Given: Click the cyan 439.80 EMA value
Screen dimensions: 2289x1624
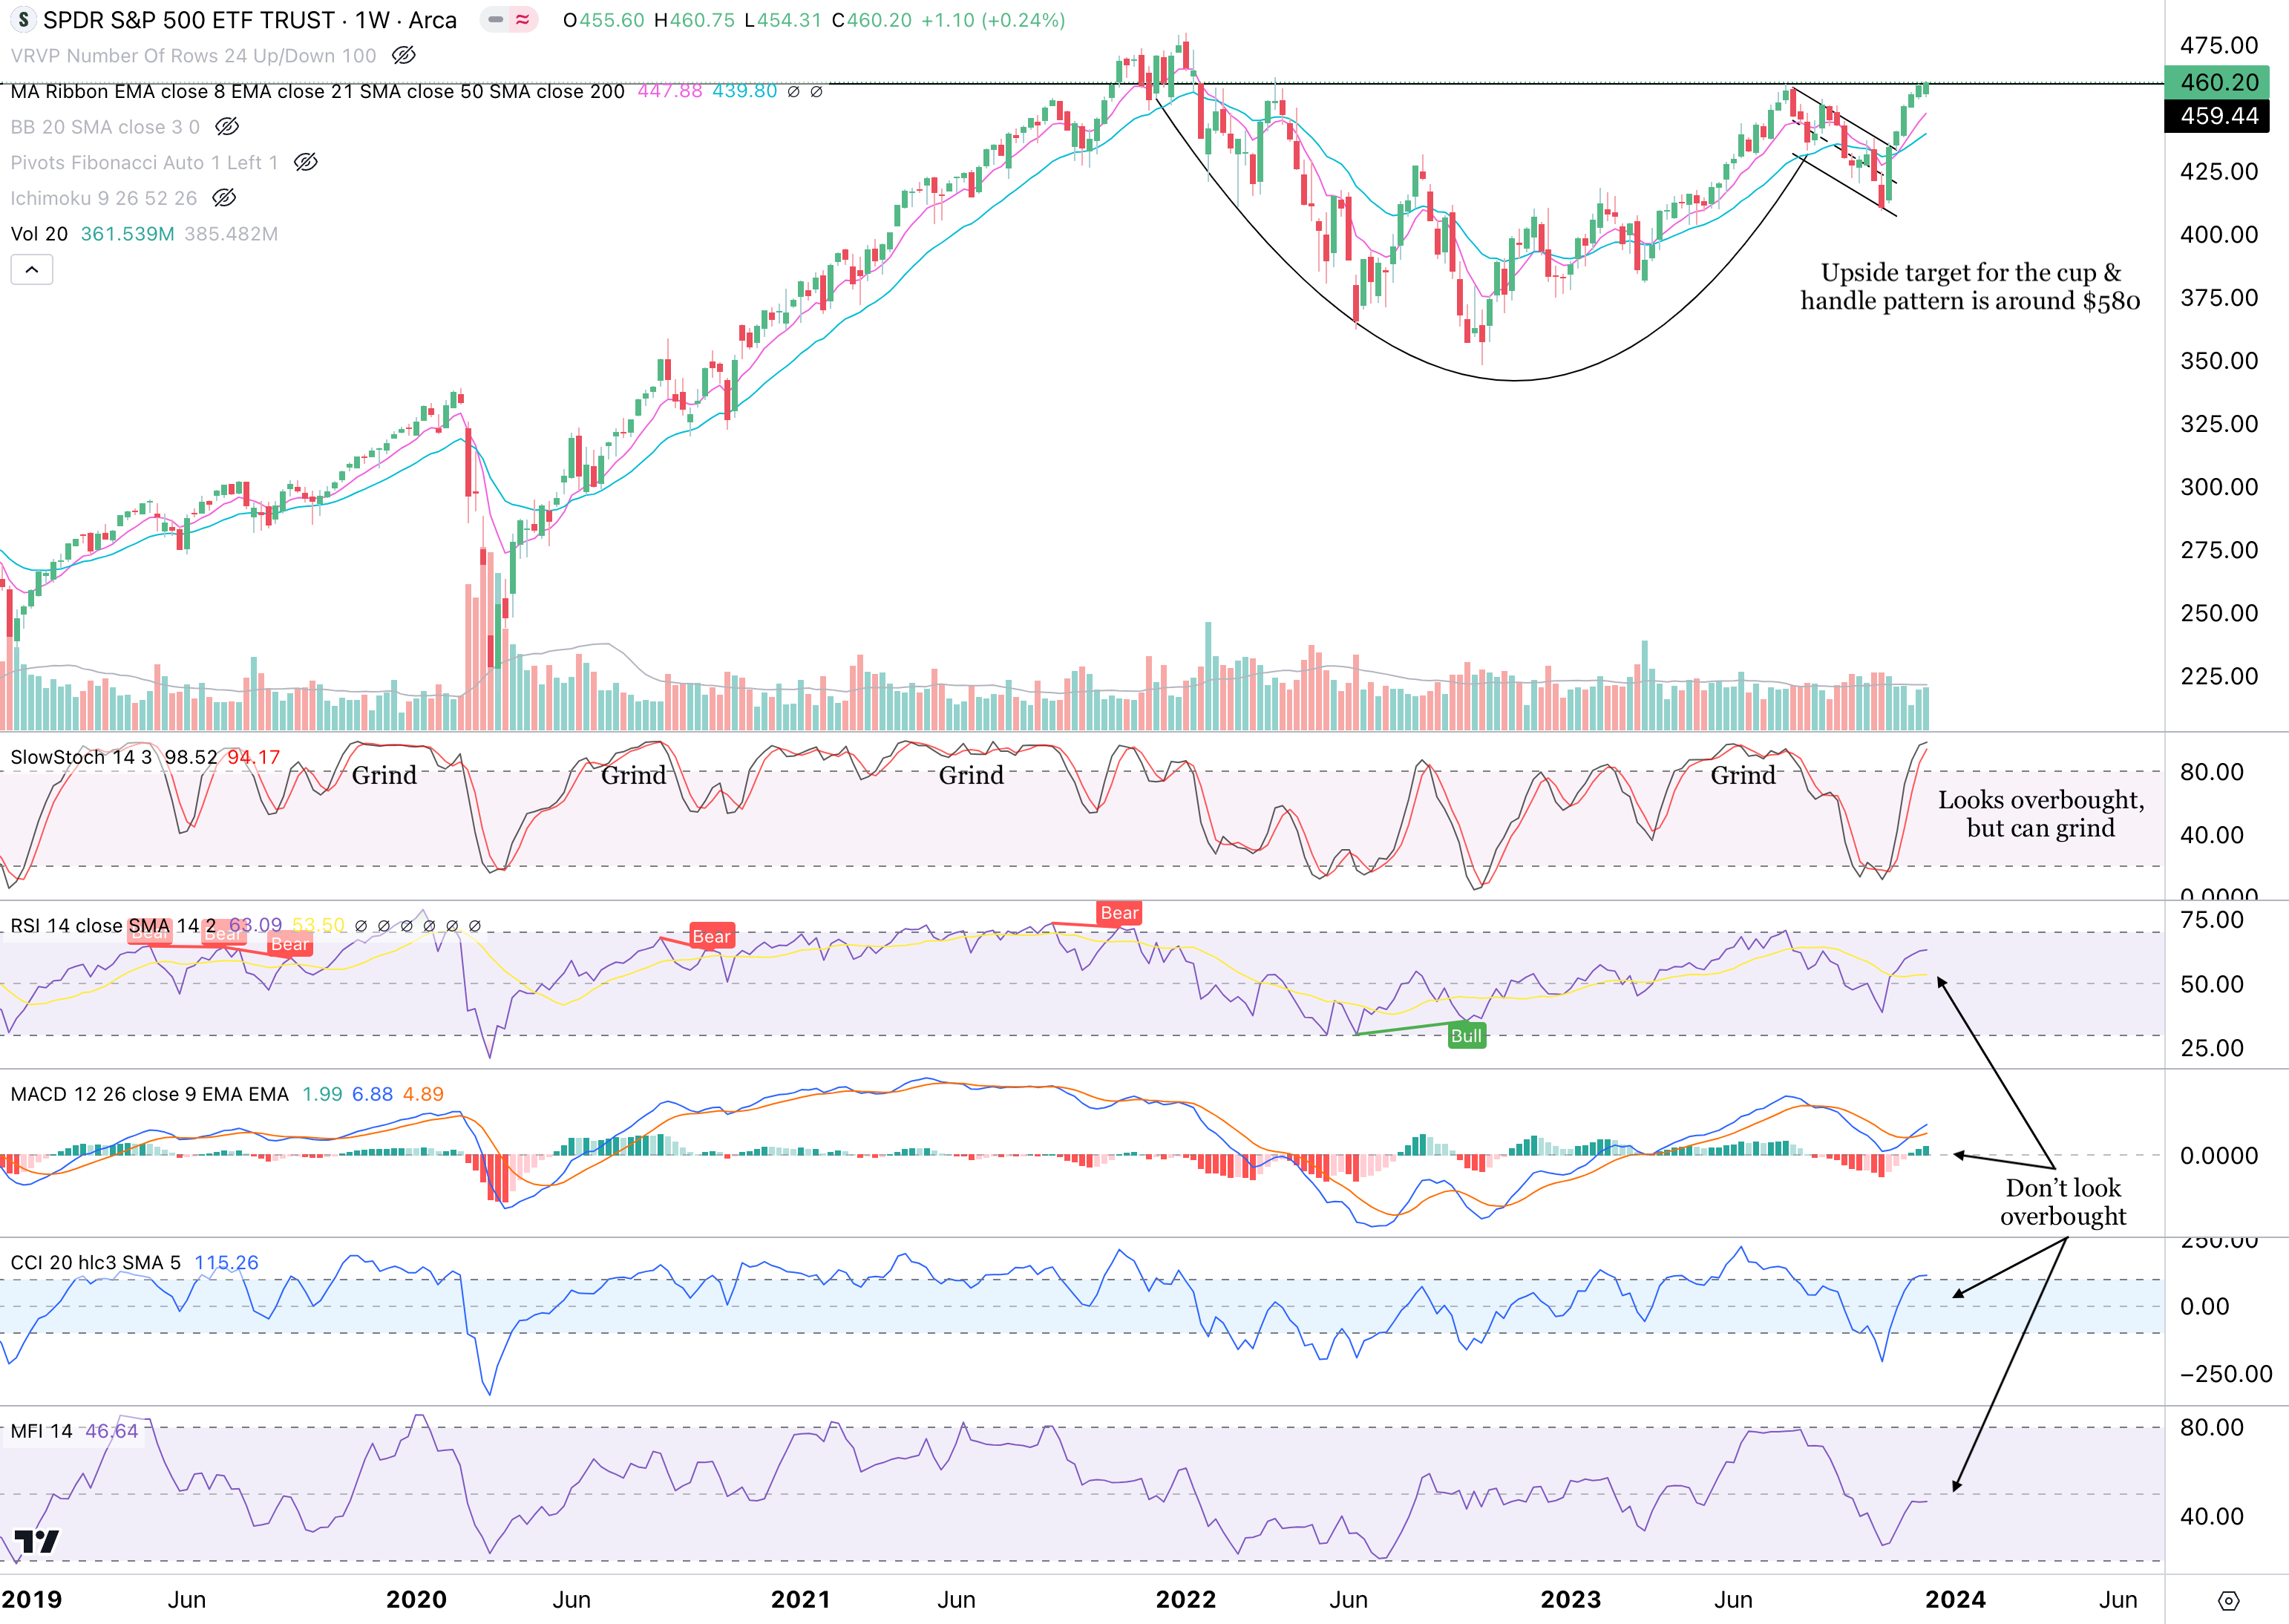Looking at the screenshot, I should (744, 91).
